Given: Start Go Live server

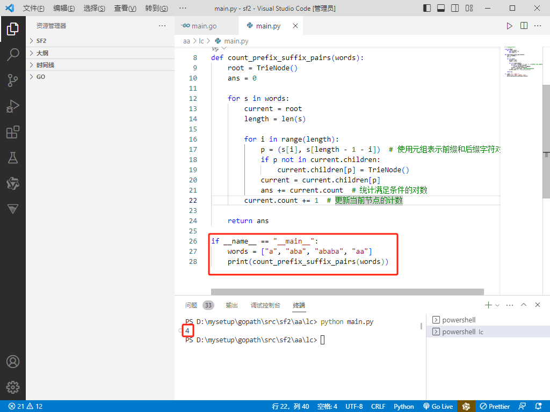Looking at the screenshot, I should click(438, 407).
